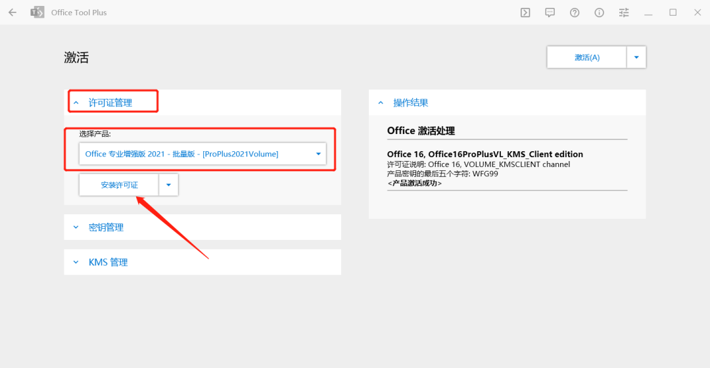Open the feedback chat icon
Viewport: 710px width, 368px height.
coord(550,12)
